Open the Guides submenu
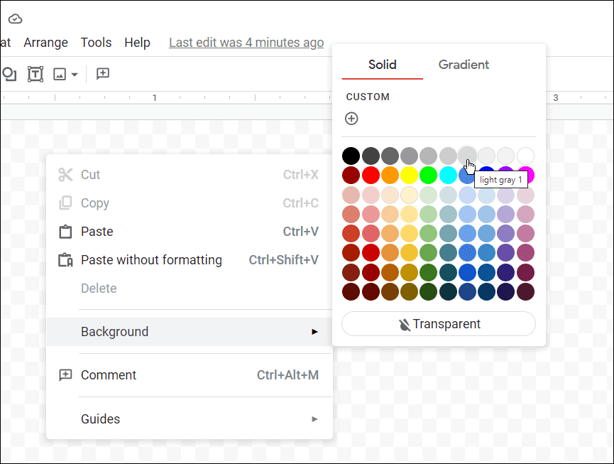Viewport: 614px width, 464px height. 189,419
